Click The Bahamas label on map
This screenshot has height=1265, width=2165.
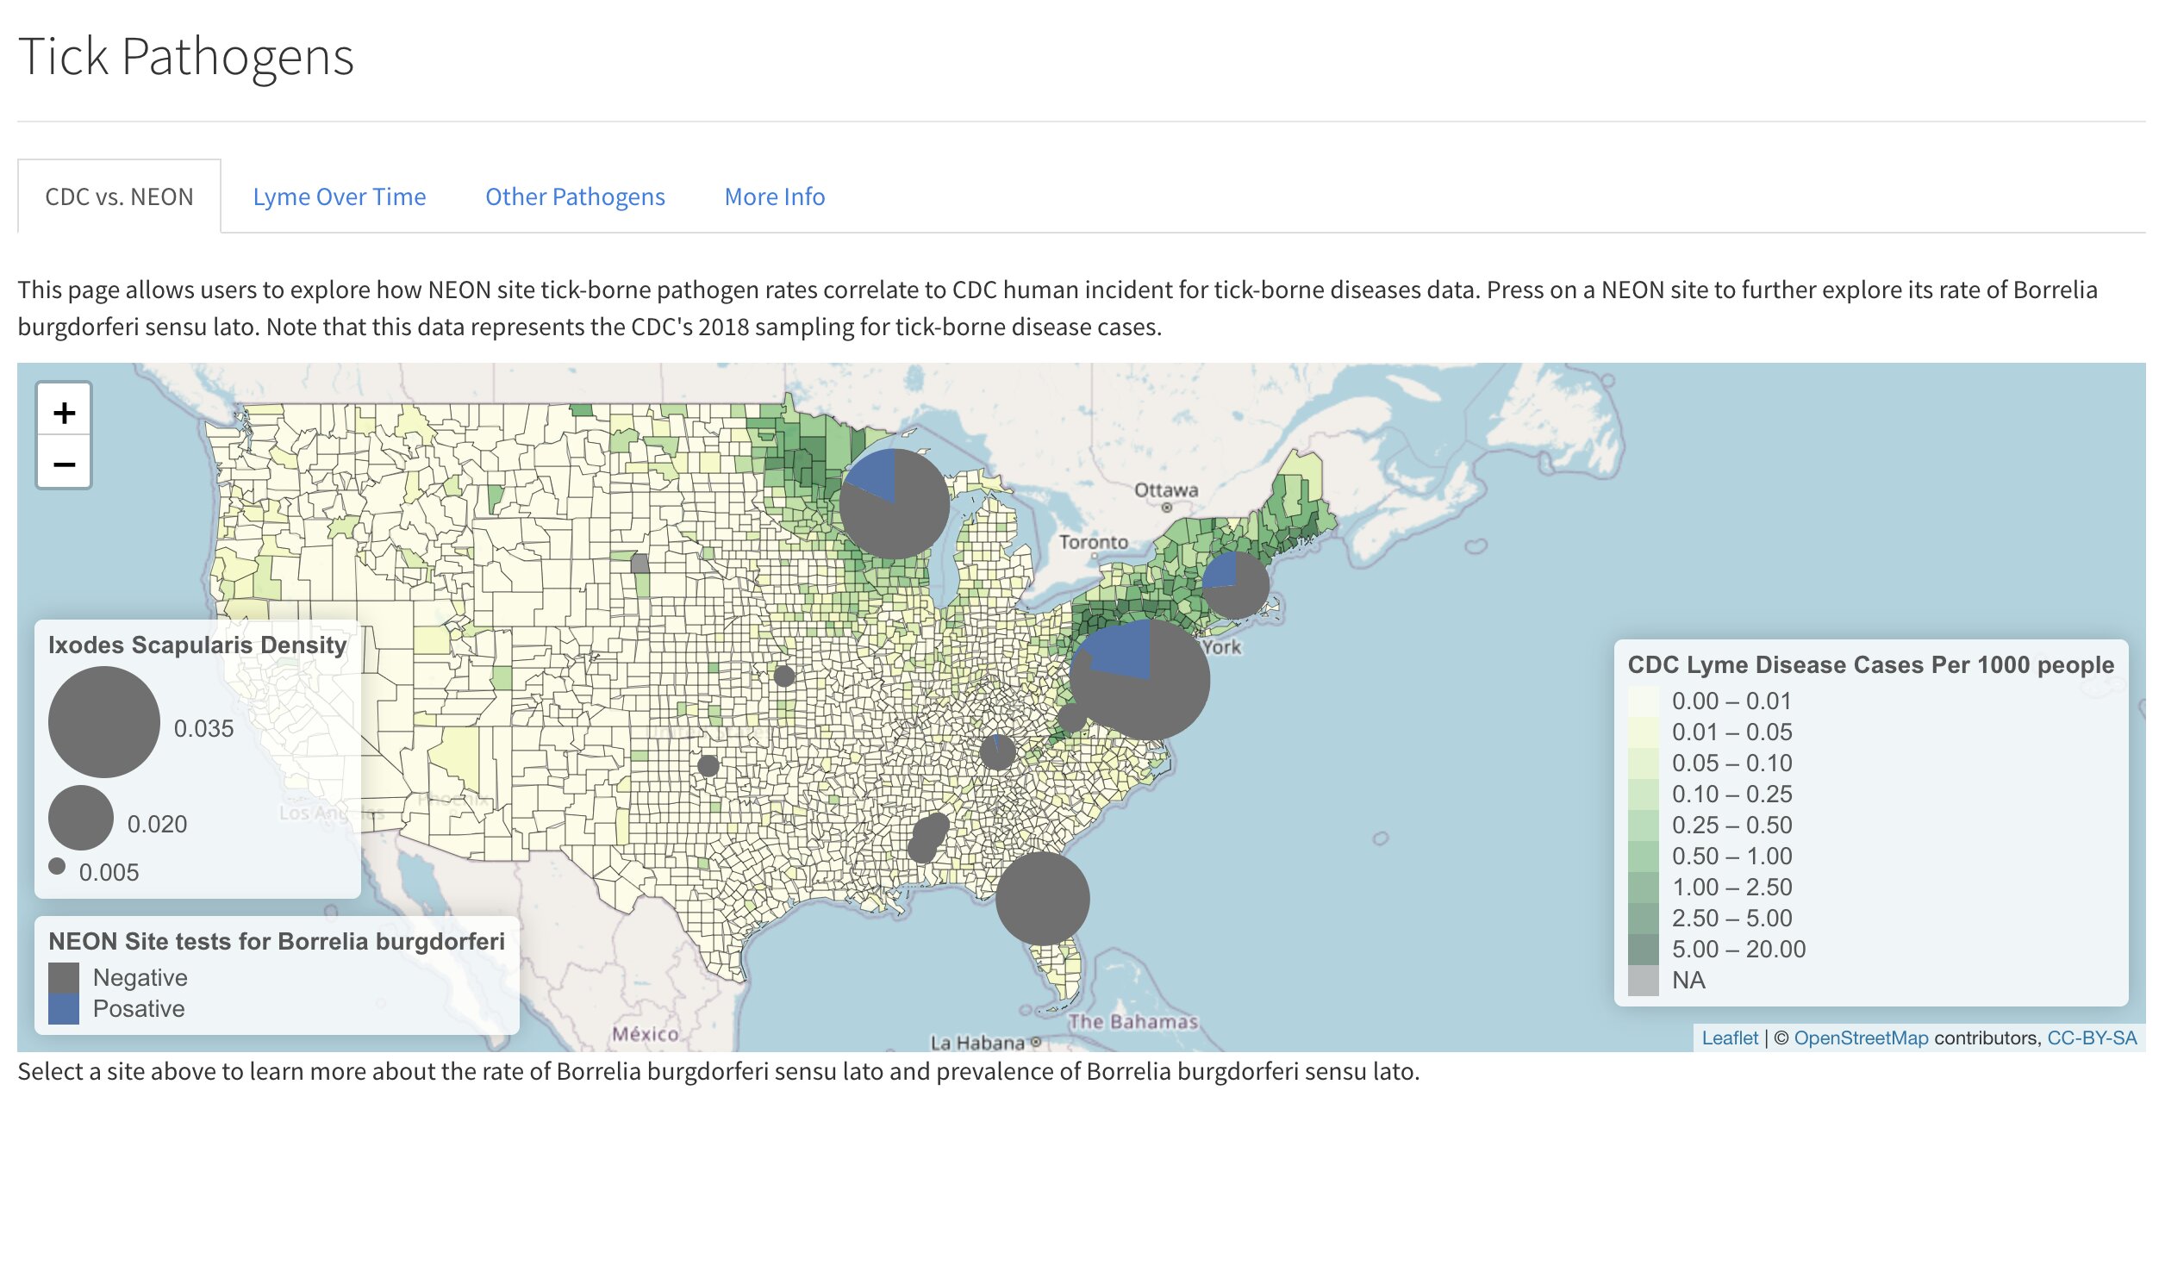point(1133,1022)
